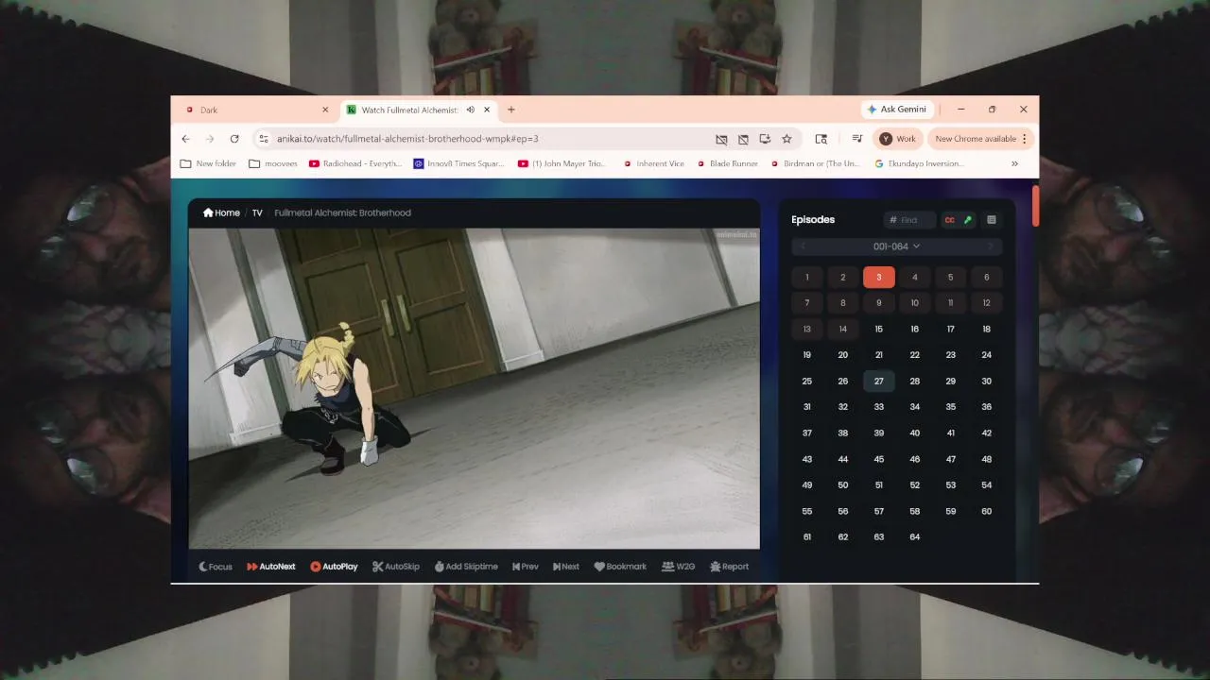Toggle the CC subtitle episode filter
The image size is (1210, 680).
click(x=950, y=220)
